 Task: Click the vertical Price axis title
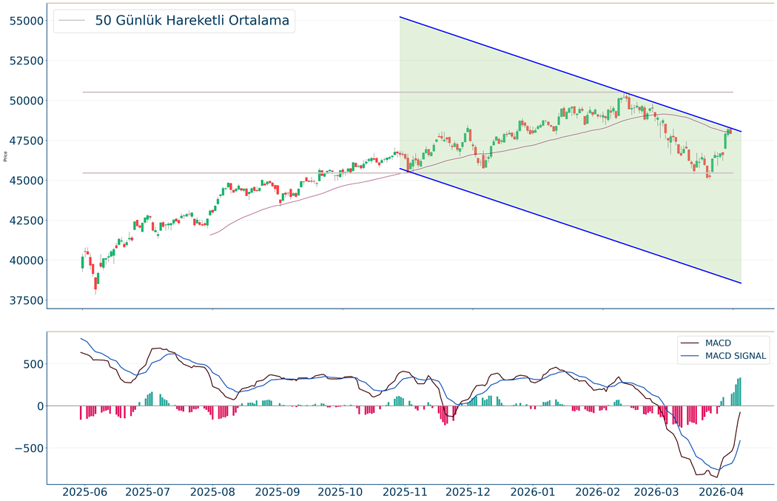tap(6, 156)
